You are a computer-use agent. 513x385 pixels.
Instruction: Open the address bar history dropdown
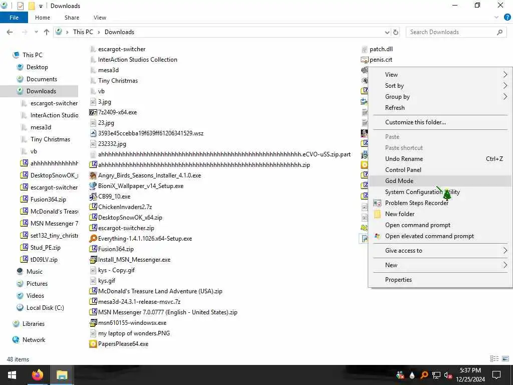tap(387, 33)
